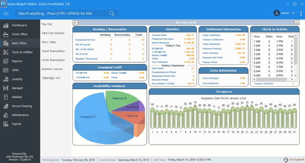Open the hamburger menu below the title

coord(6,13)
